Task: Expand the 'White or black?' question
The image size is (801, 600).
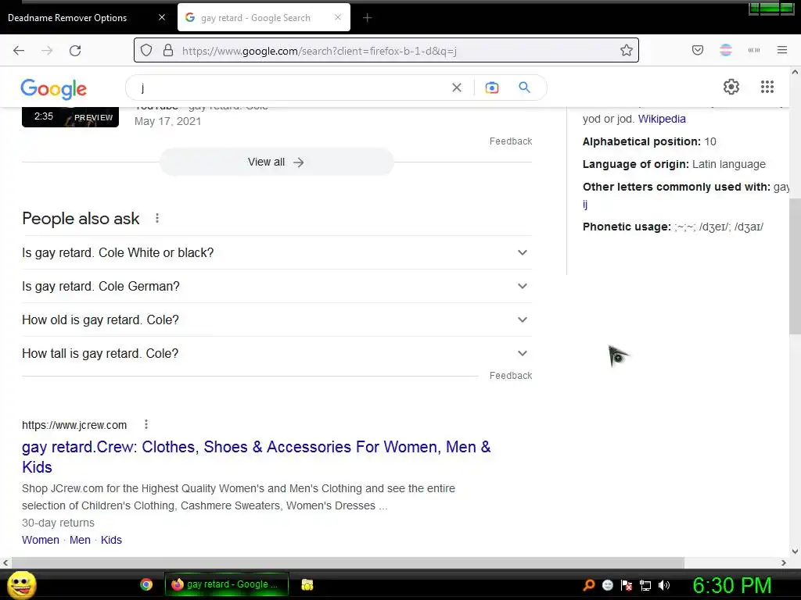Action: [x=276, y=252]
